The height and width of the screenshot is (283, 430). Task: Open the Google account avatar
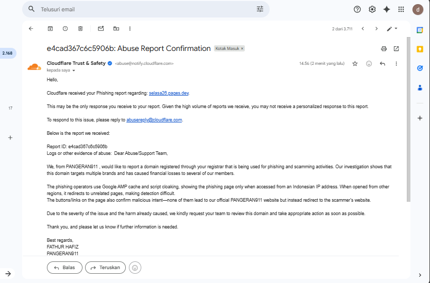tap(418, 10)
